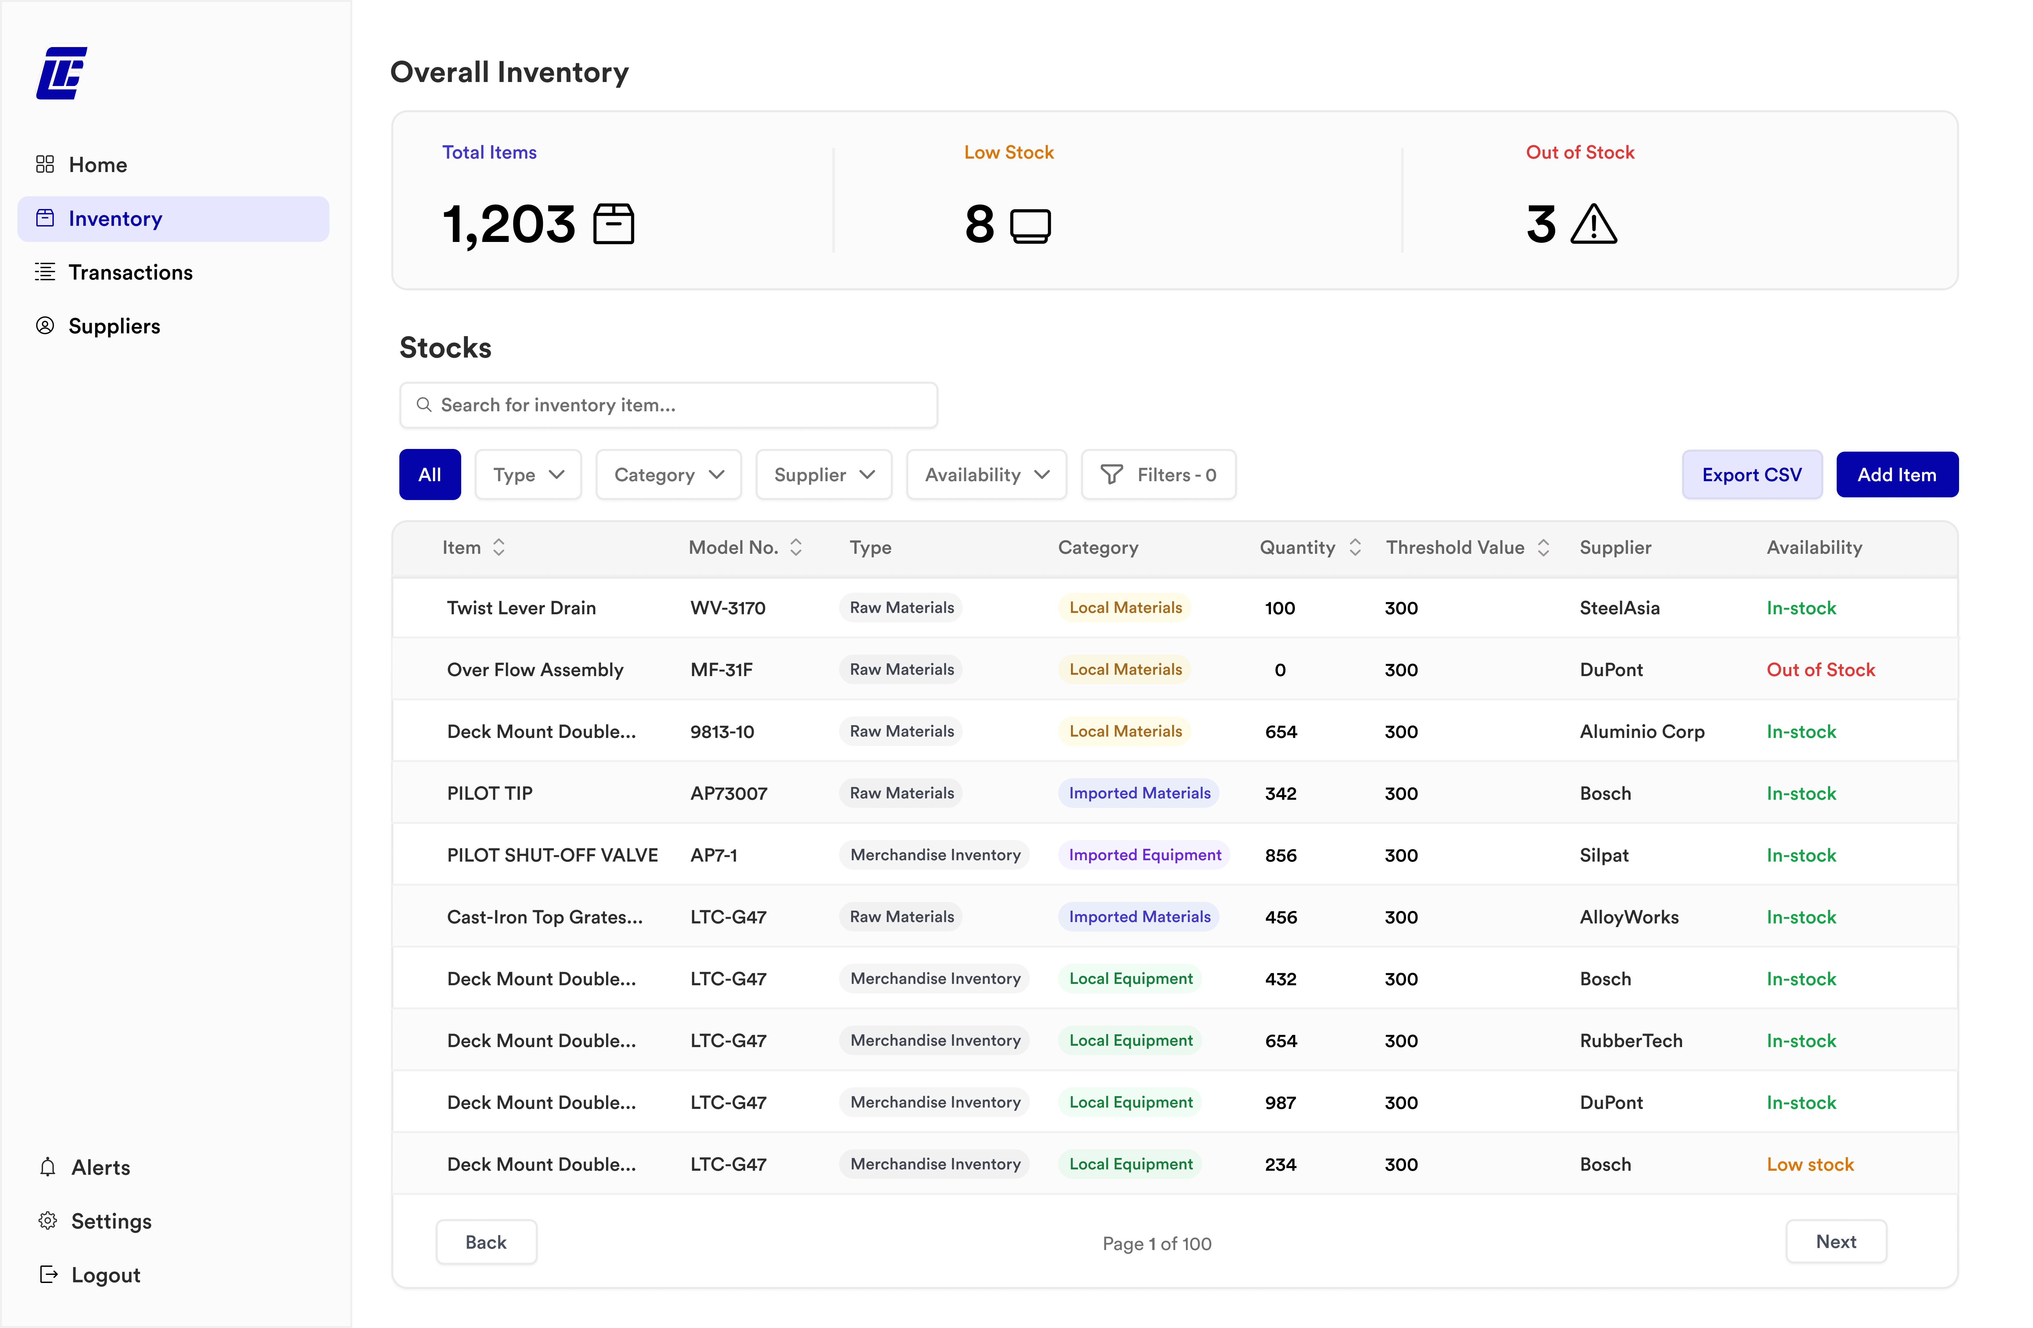Click RubberTech supplier cell

(x=1631, y=1040)
